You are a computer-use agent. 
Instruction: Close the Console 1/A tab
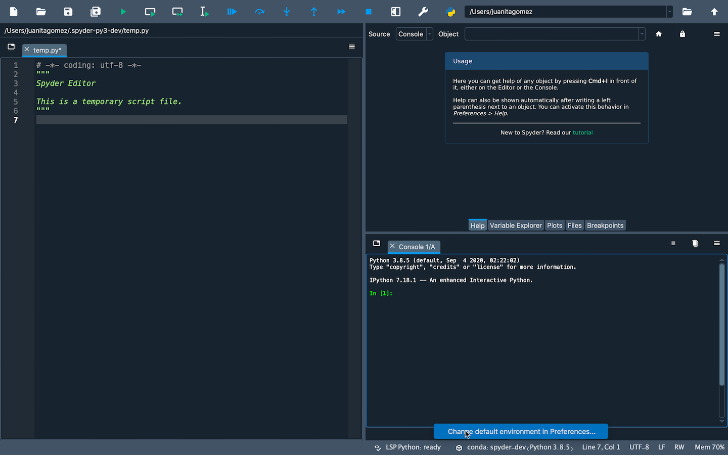pos(392,246)
